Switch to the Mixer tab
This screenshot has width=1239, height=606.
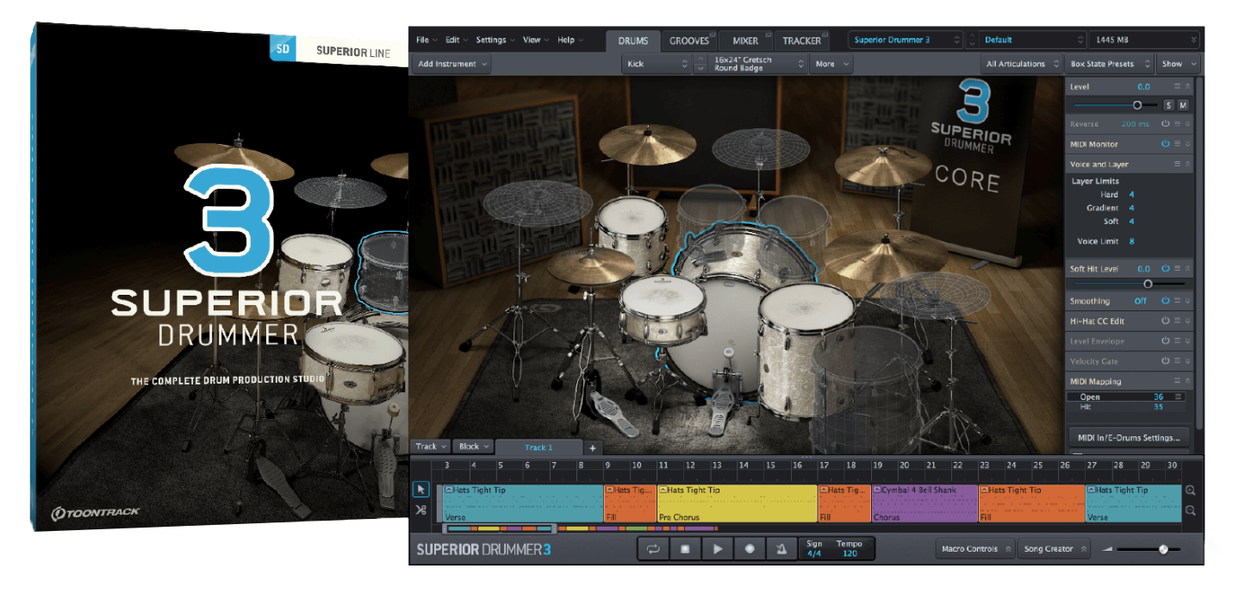click(x=745, y=41)
